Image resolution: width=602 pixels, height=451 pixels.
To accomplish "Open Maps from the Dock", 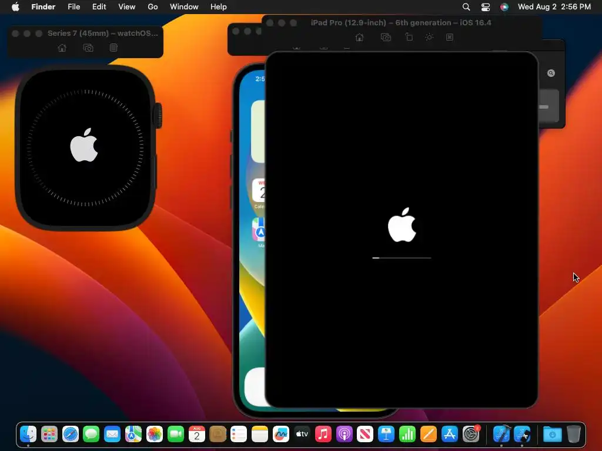I will tap(133, 434).
